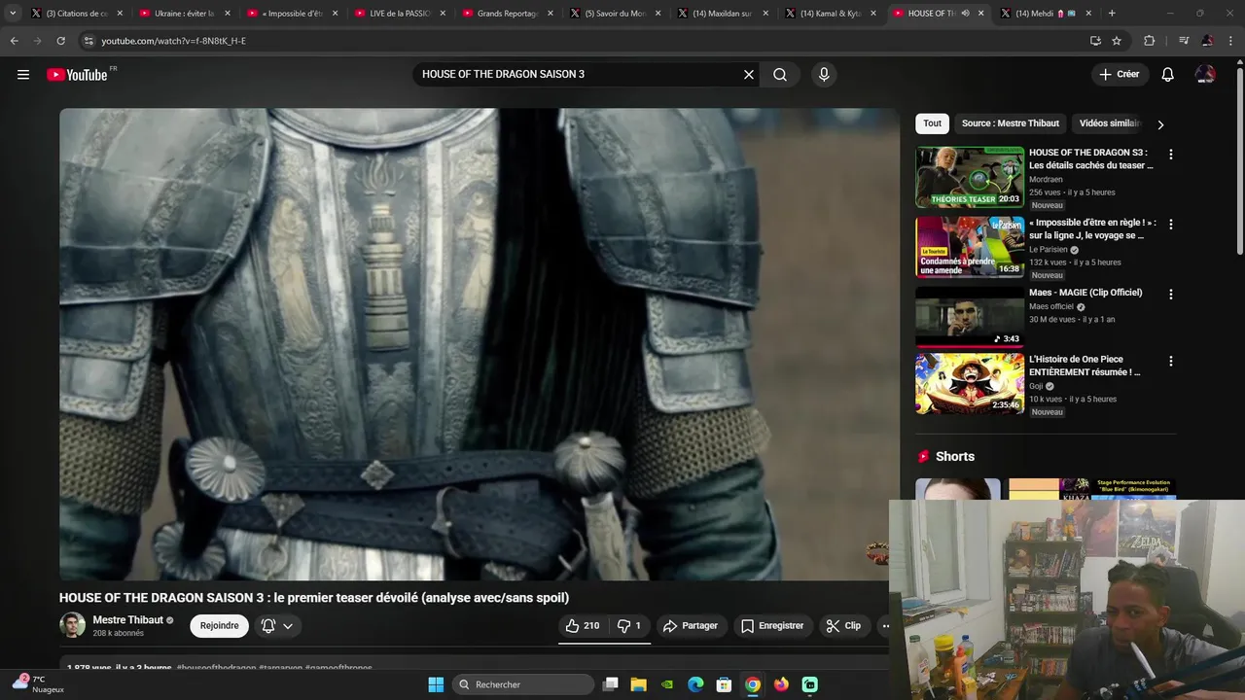Open the Mordraen teaser details video thumbnail
Viewport: 1245px width, 700px height.
970,177
